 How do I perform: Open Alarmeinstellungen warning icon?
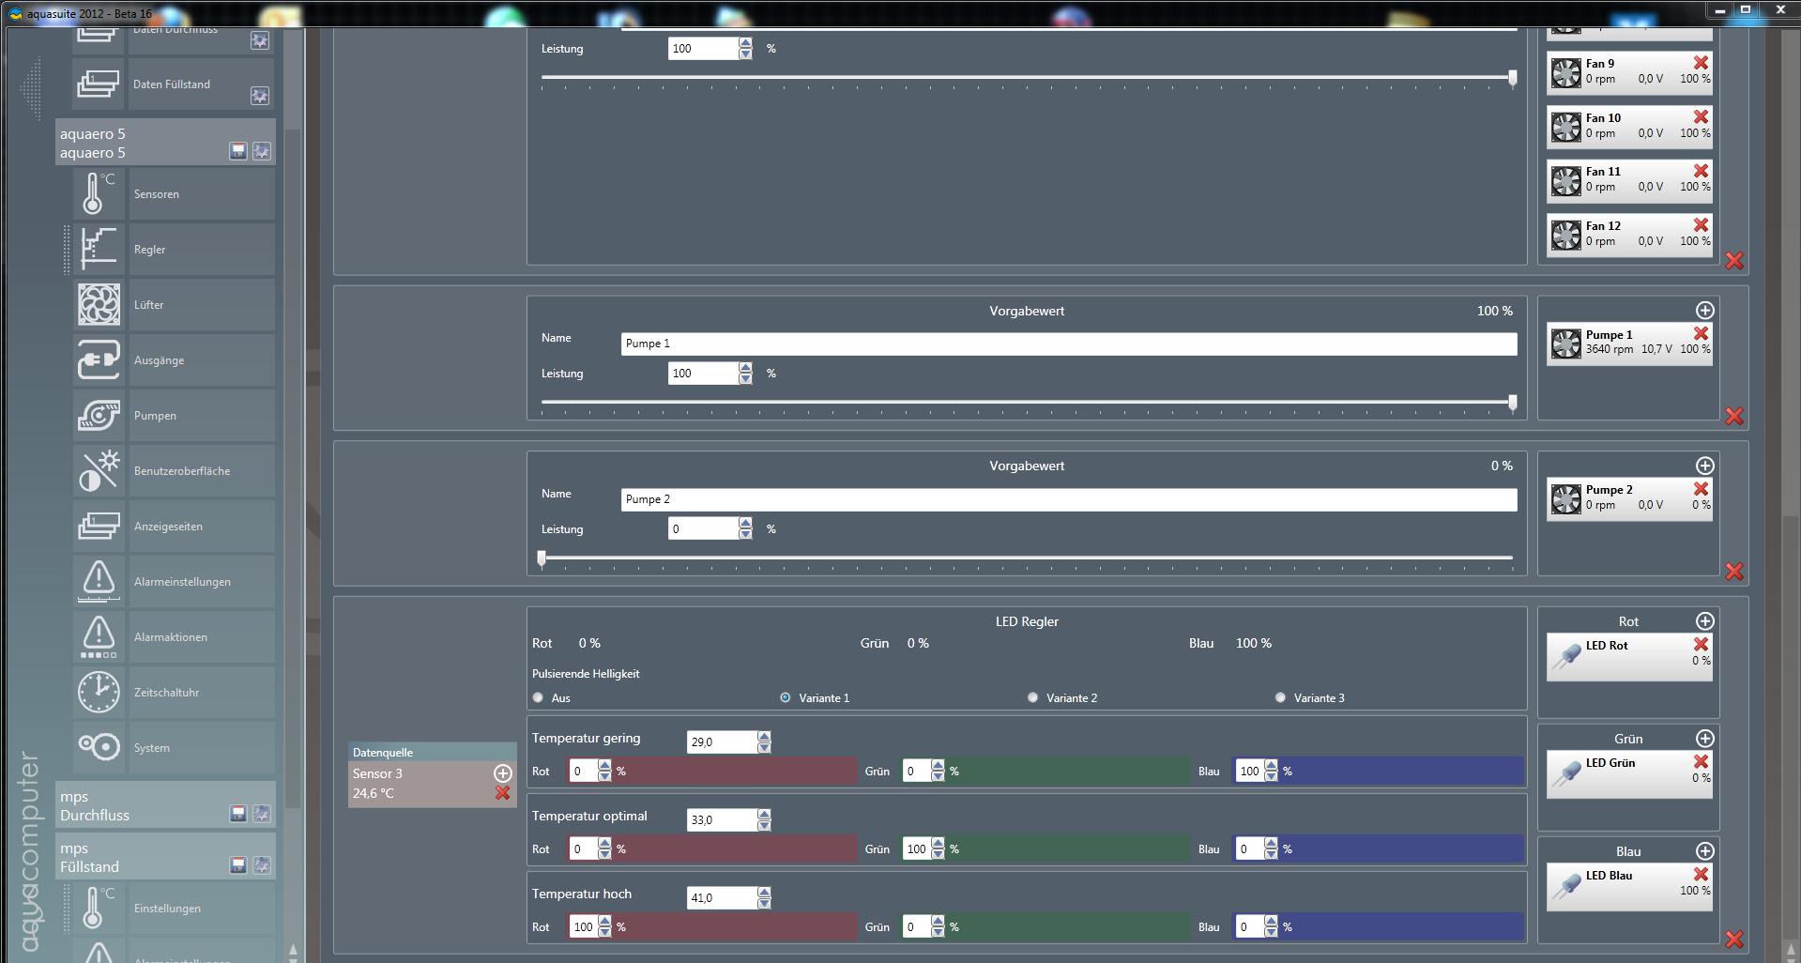98,582
